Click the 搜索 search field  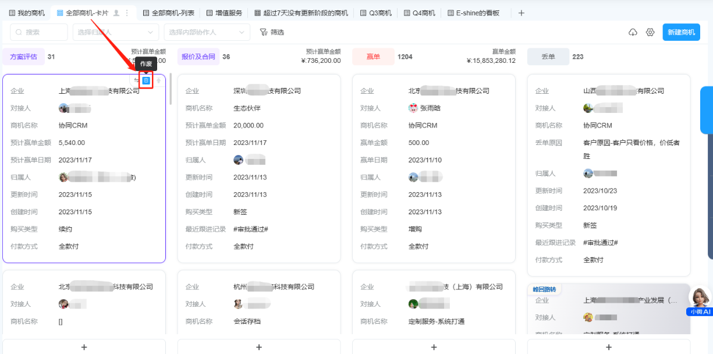click(39, 32)
